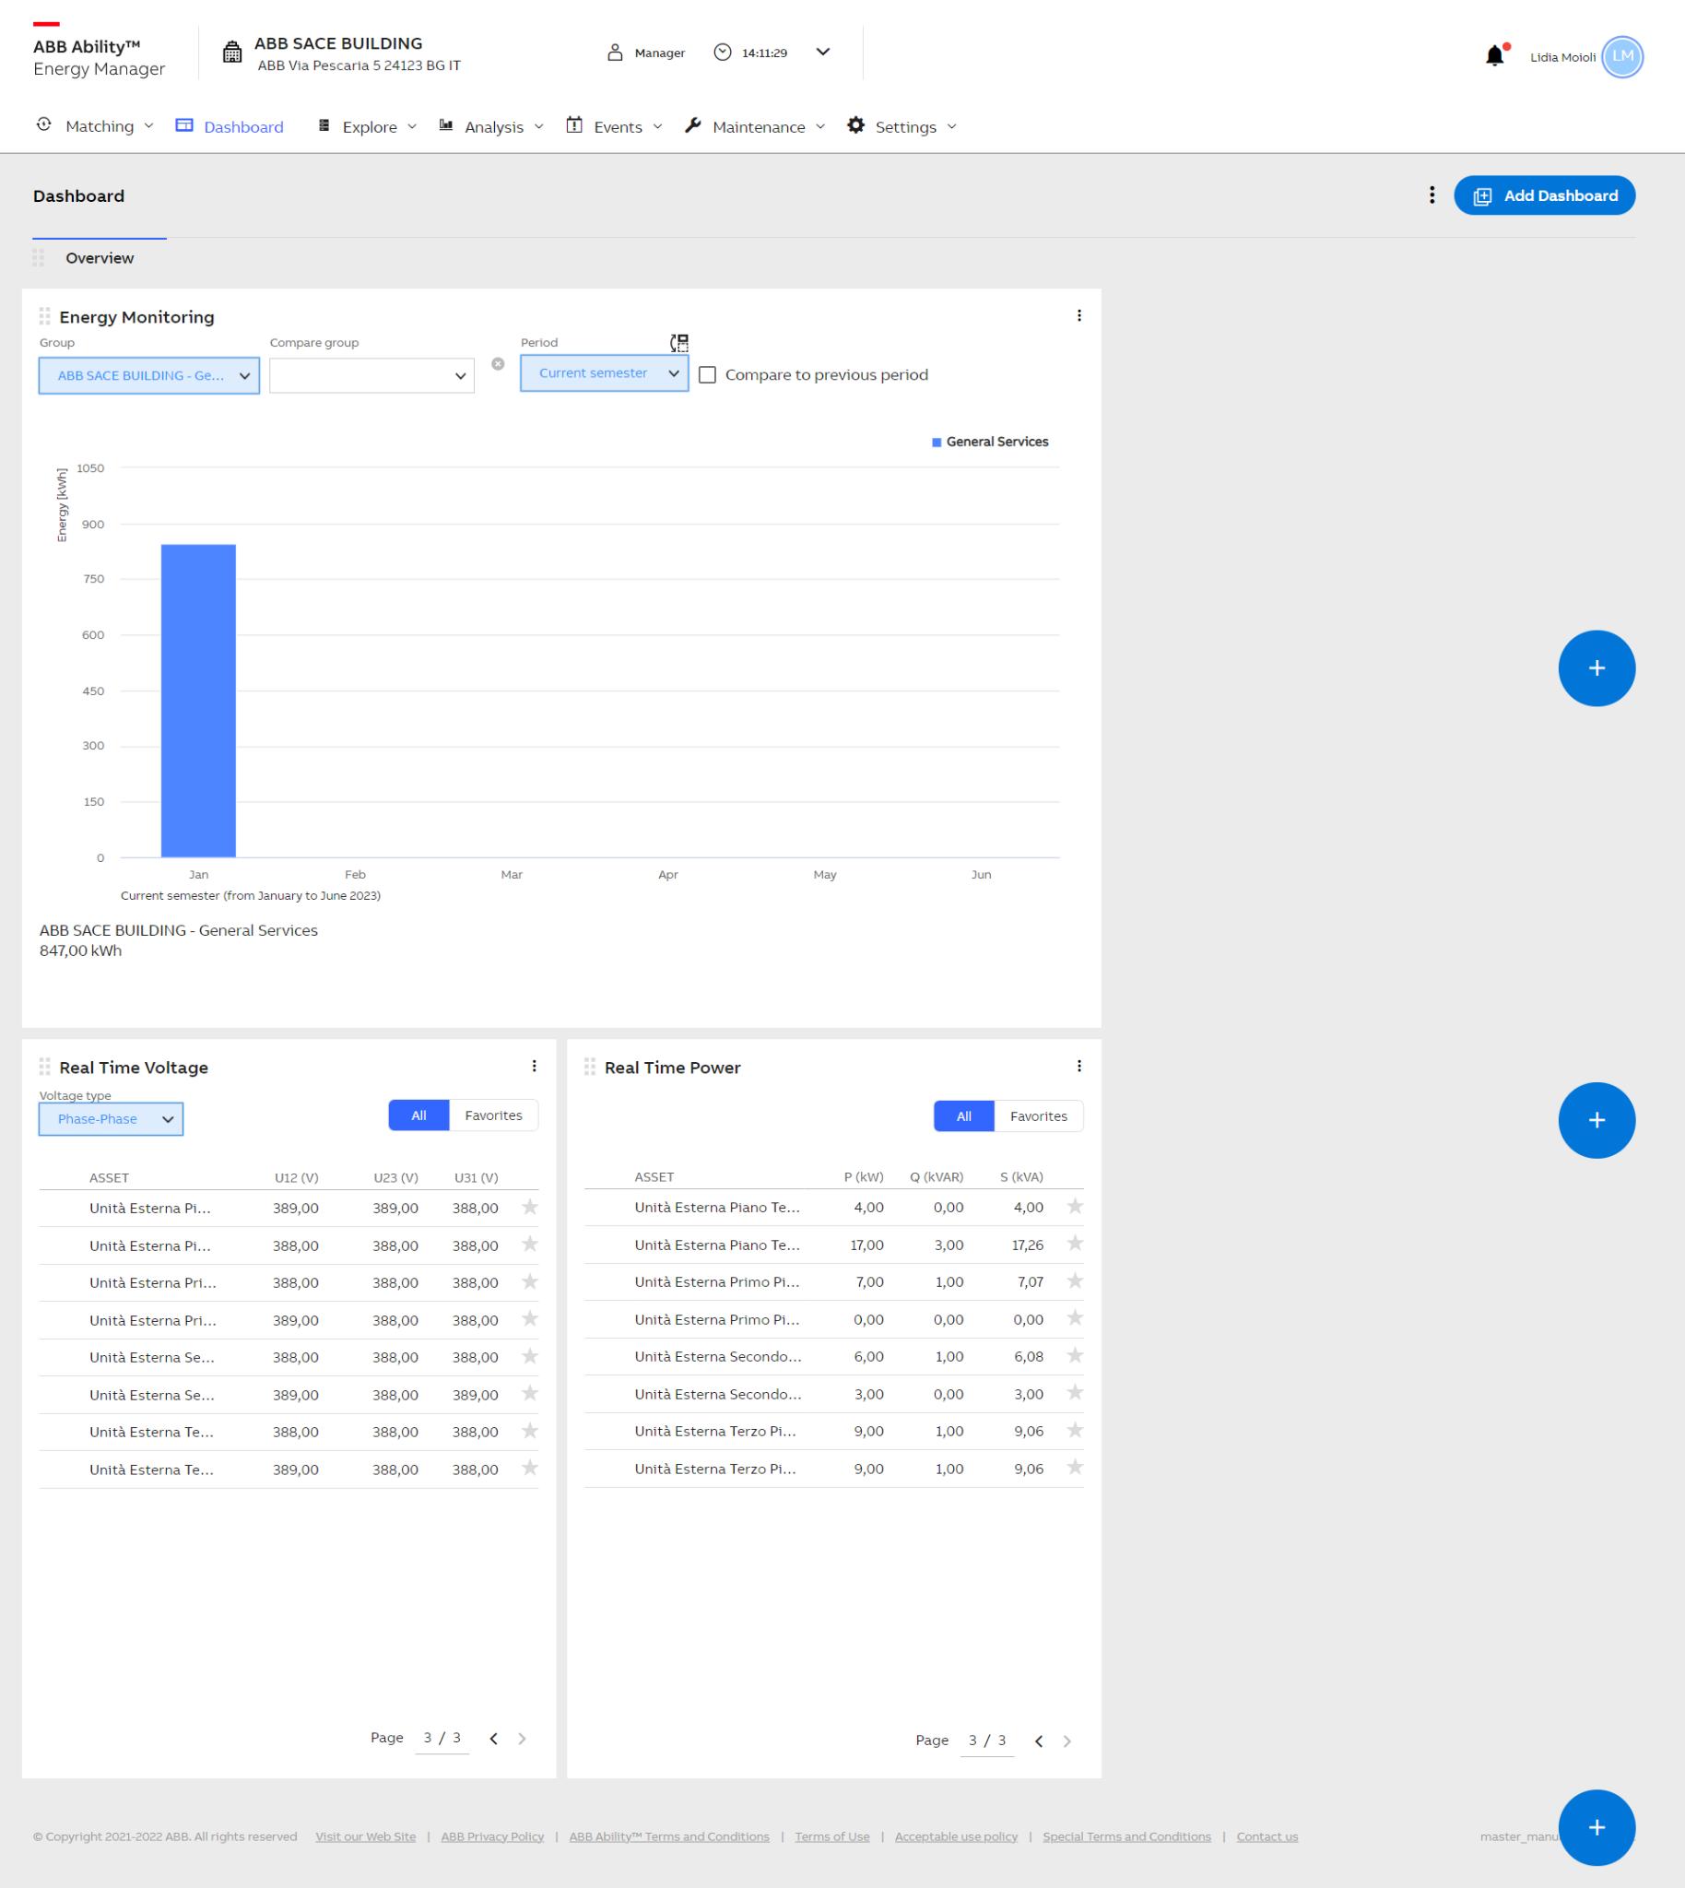1685x1888 pixels.
Task: Click the Add Dashboard button
Action: pos(1544,195)
